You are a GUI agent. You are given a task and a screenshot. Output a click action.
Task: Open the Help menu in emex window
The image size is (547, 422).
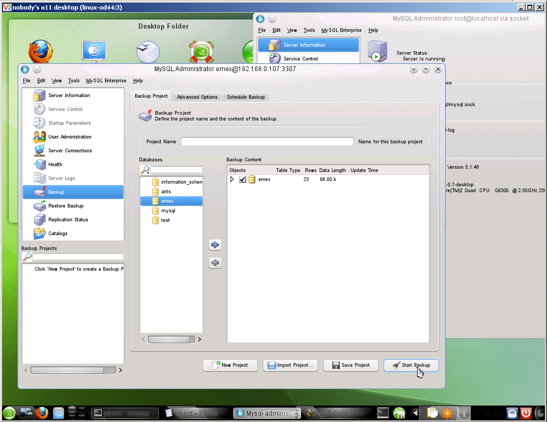click(138, 81)
